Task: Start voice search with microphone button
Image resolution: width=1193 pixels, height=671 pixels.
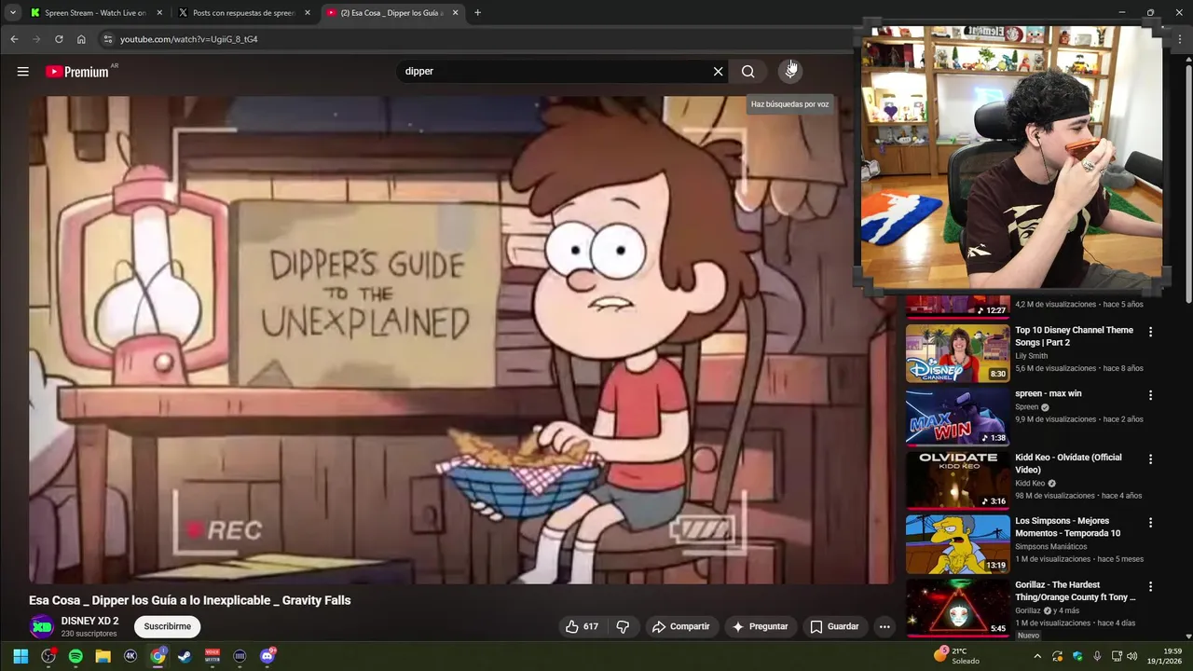Action: 789,71
